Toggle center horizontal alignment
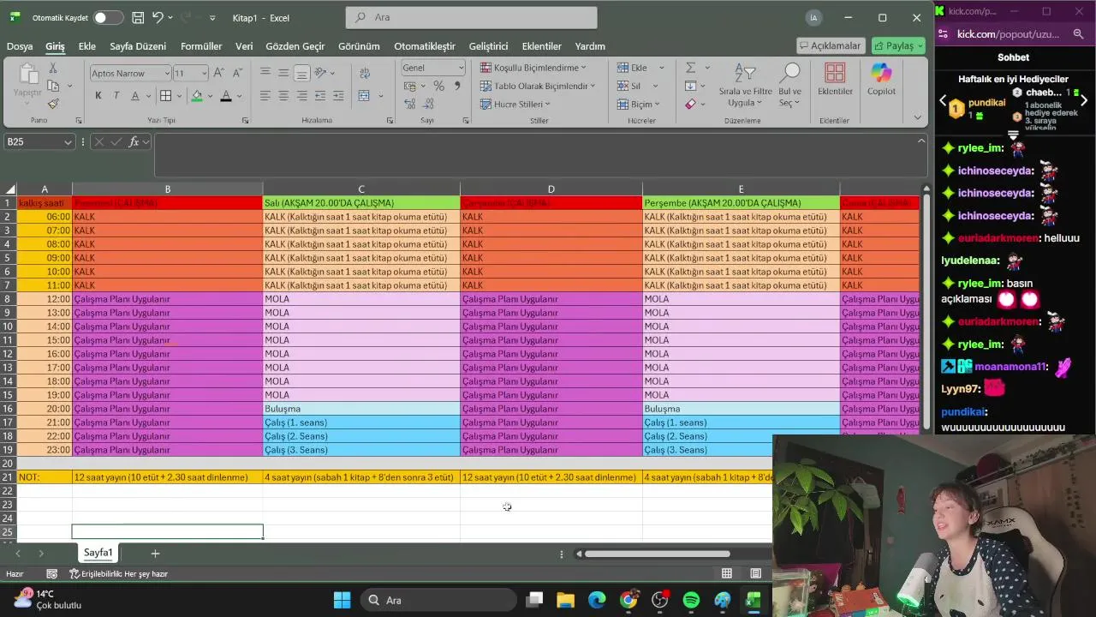 pyautogui.click(x=283, y=96)
